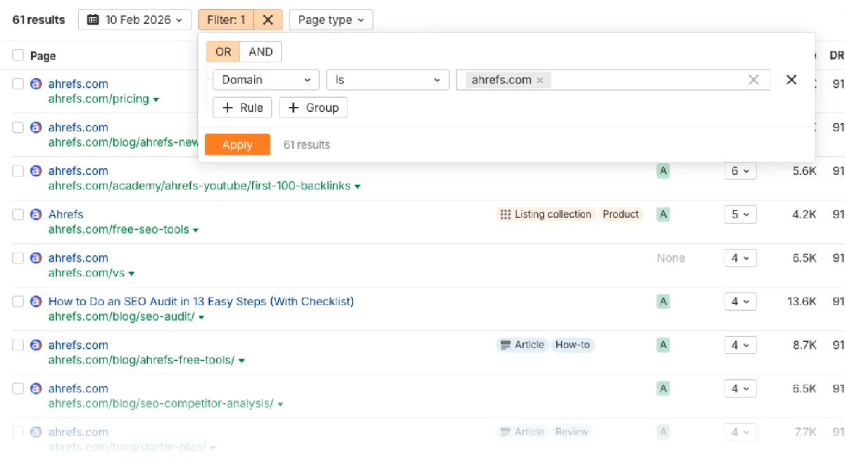Click the favicon beside ahrefs.com/free-seo-tools row
The width and height of the screenshot is (845, 460).
(36, 215)
